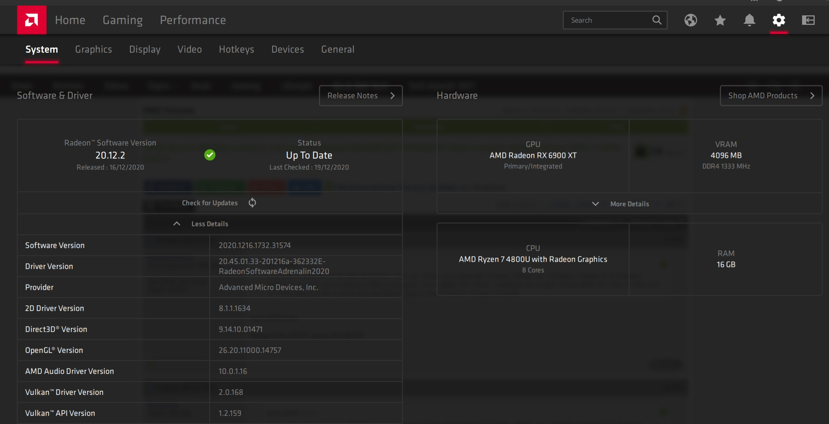Expand hardware More Details
Image resolution: width=829 pixels, height=424 pixels.
[x=629, y=204]
